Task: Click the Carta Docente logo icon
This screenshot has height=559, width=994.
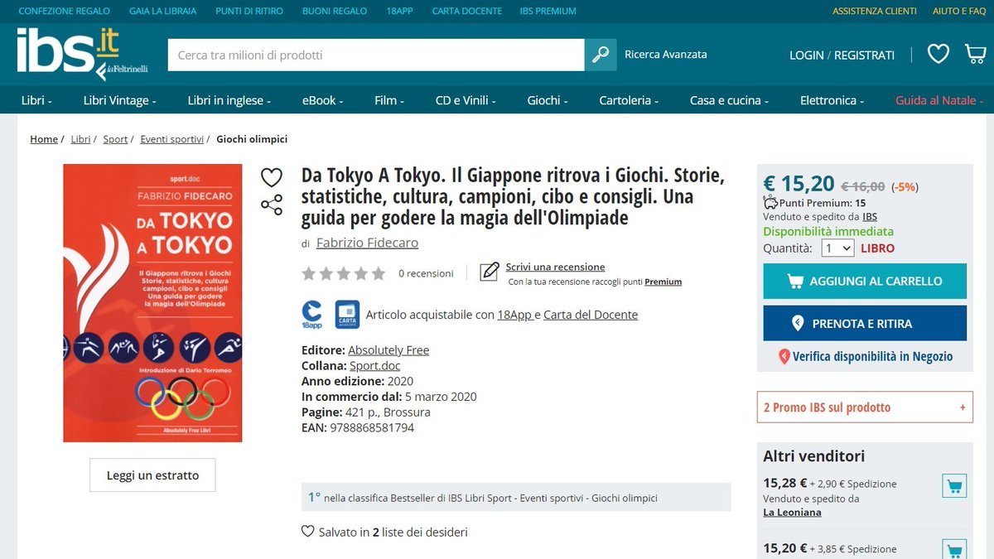Action: click(x=347, y=314)
